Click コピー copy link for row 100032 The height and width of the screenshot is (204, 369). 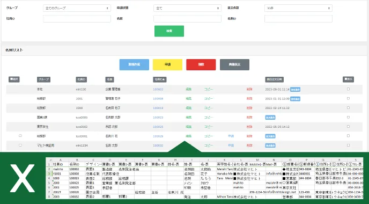click(208, 145)
